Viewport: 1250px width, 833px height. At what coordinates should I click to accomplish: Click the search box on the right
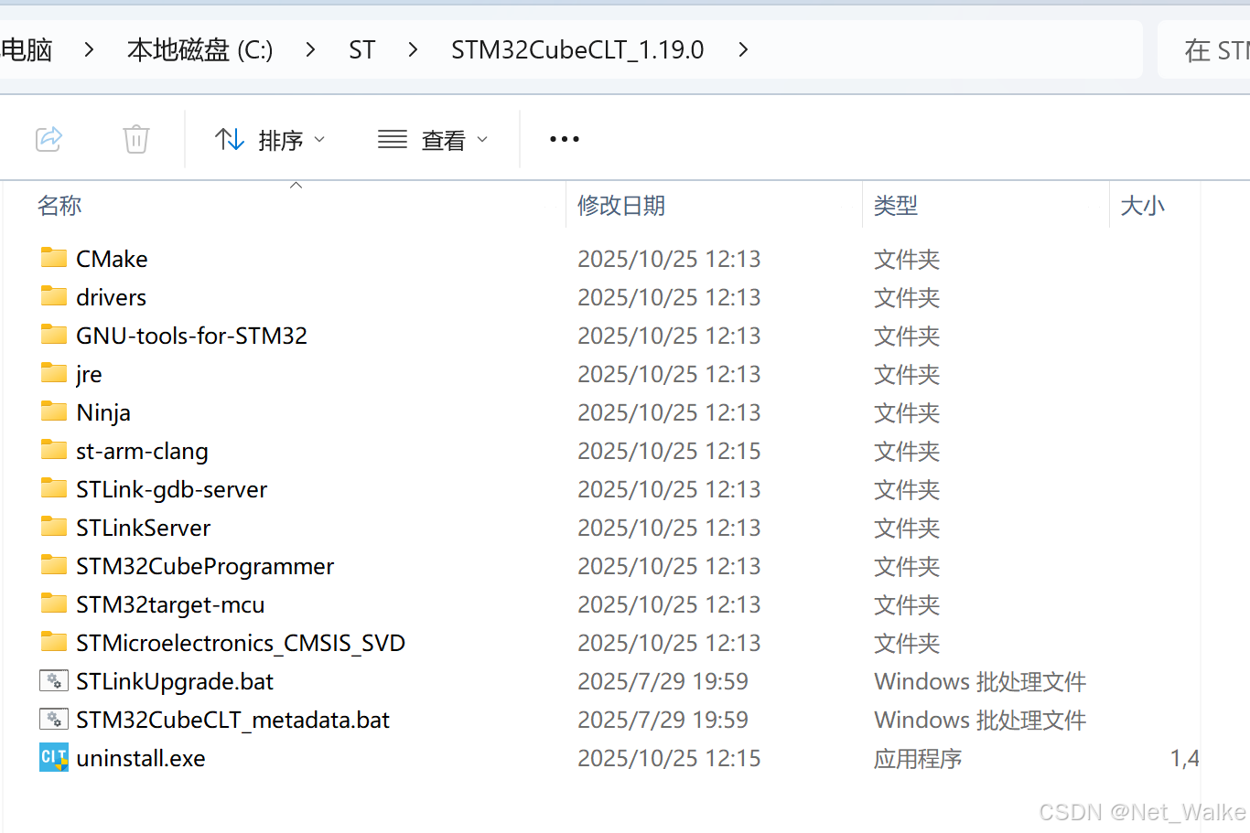pos(1204,49)
